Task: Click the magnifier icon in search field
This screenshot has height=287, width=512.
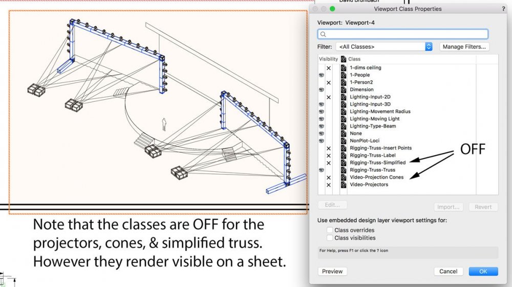Action: [324, 34]
